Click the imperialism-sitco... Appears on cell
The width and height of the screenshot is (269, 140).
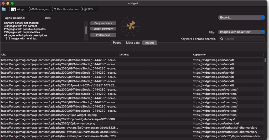tap(227, 136)
